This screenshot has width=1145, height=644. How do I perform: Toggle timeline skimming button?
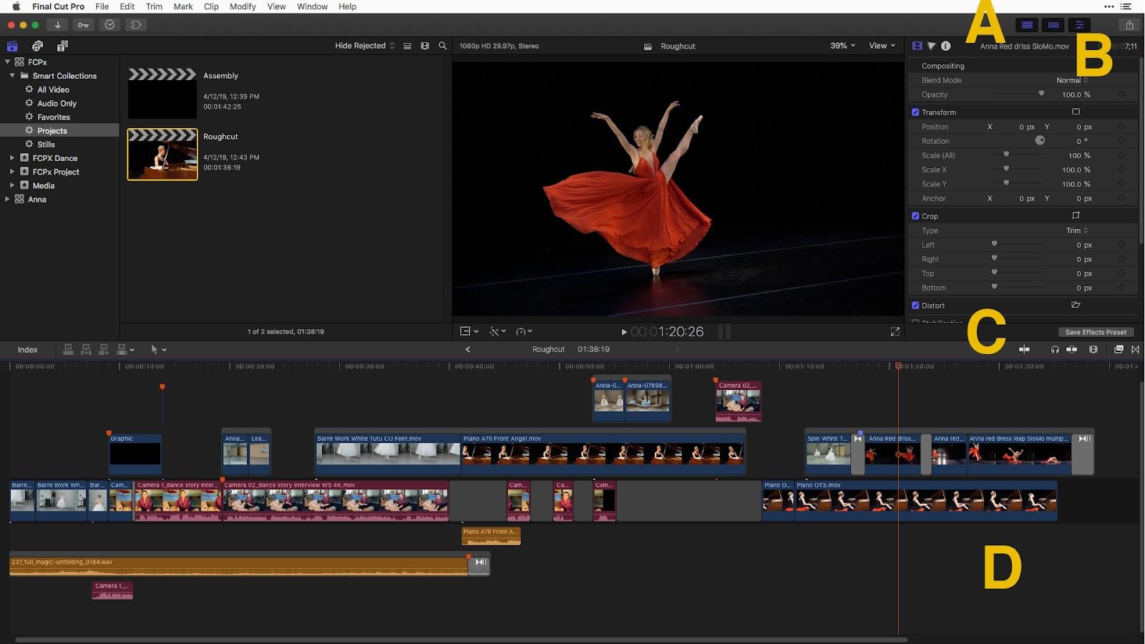tap(1024, 349)
